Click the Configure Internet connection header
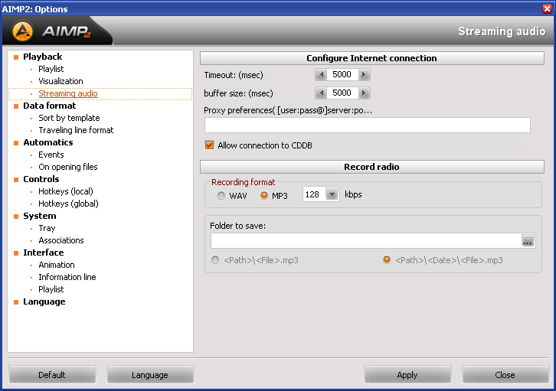This screenshot has height=391, width=556. pos(372,58)
